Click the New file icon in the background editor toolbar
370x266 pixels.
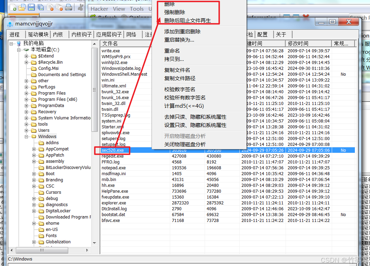click(13, 8)
